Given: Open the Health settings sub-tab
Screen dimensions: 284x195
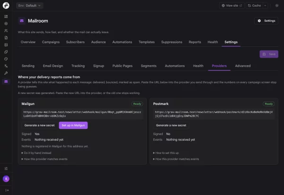Looking at the screenshot, I should click(x=198, y=66).
